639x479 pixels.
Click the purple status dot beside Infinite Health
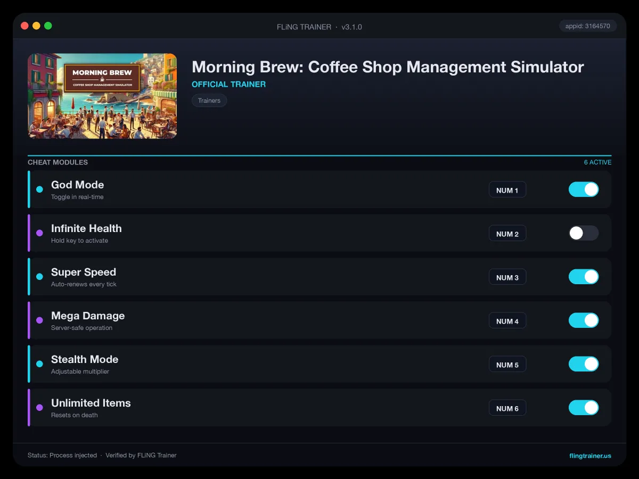(x=39, y=233)
